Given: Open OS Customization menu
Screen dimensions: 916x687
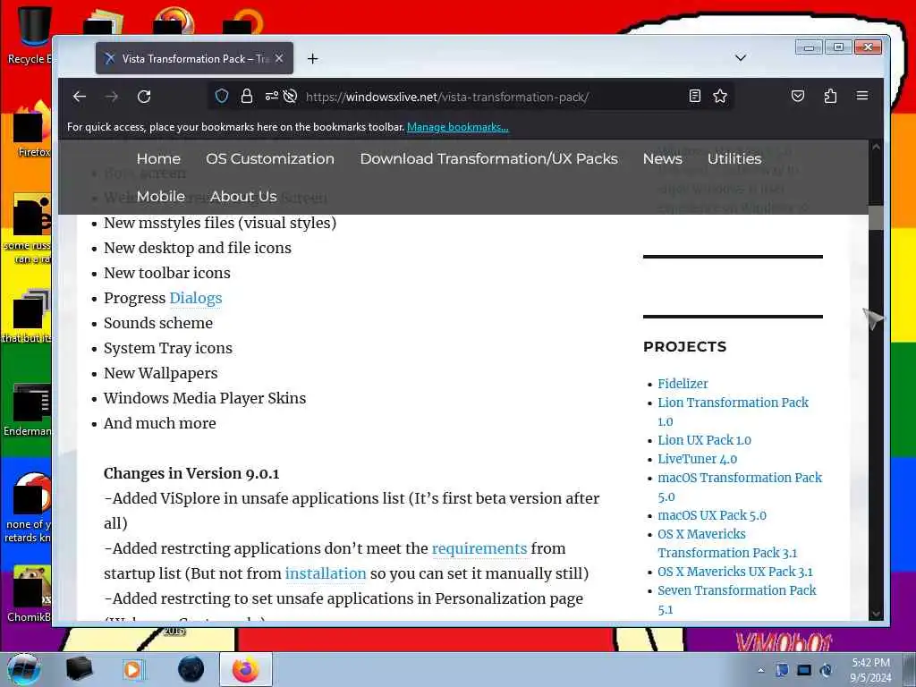Looking at the screenshot, I should point(270,159).
